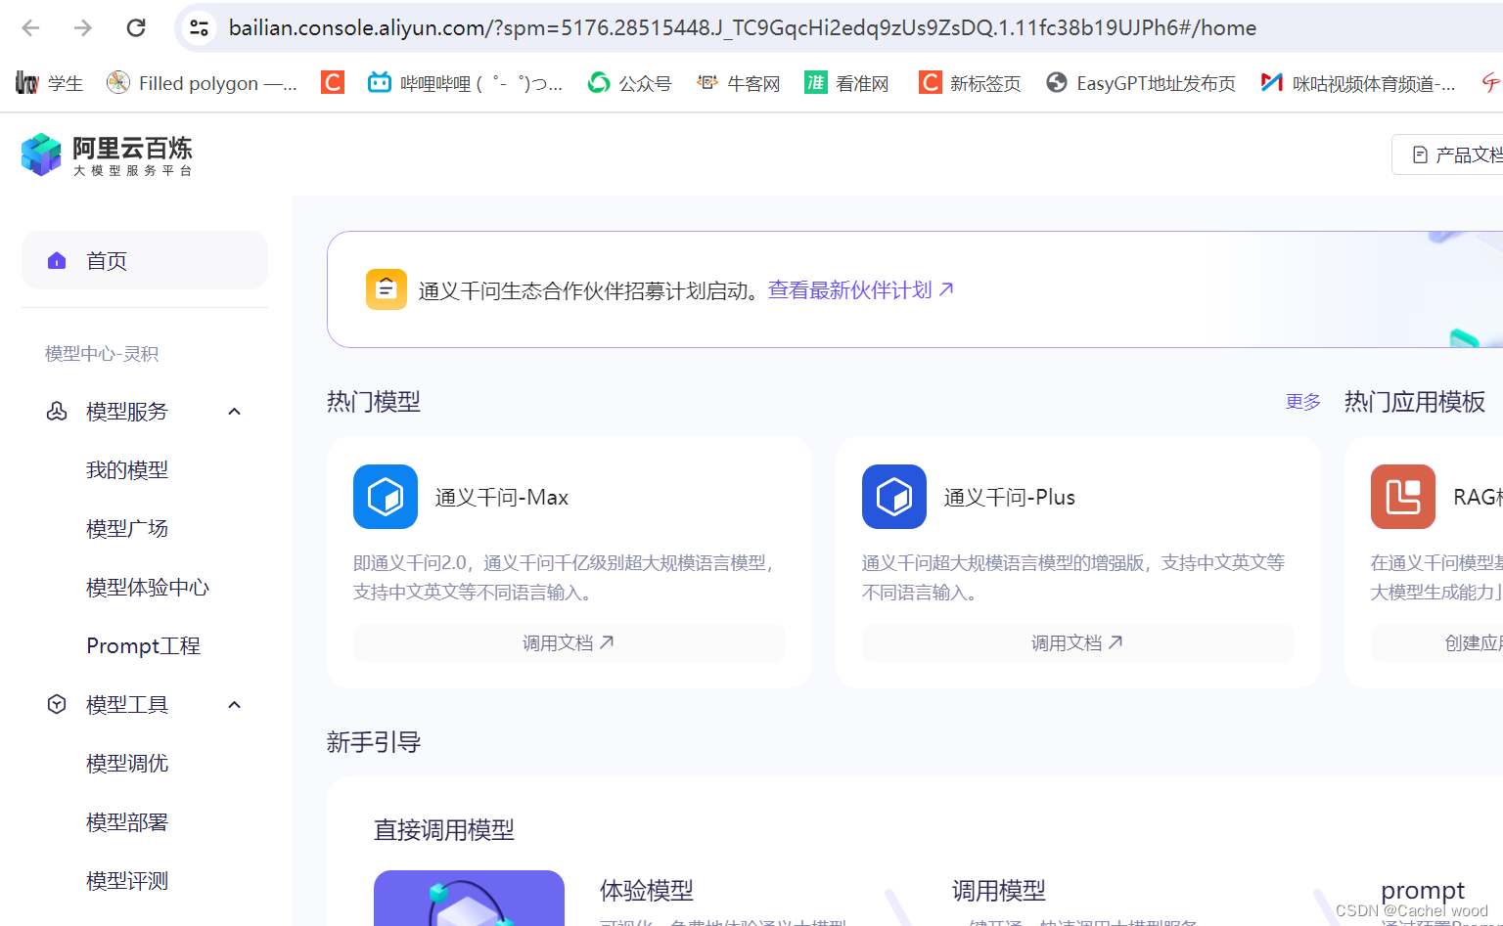The width and height of the screenshot is (1503, 926).
Task: Click the browser forward arrow
Action: coord(83,27)
